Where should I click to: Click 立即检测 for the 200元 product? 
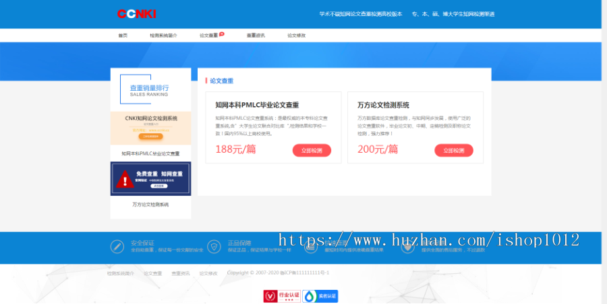454,150
